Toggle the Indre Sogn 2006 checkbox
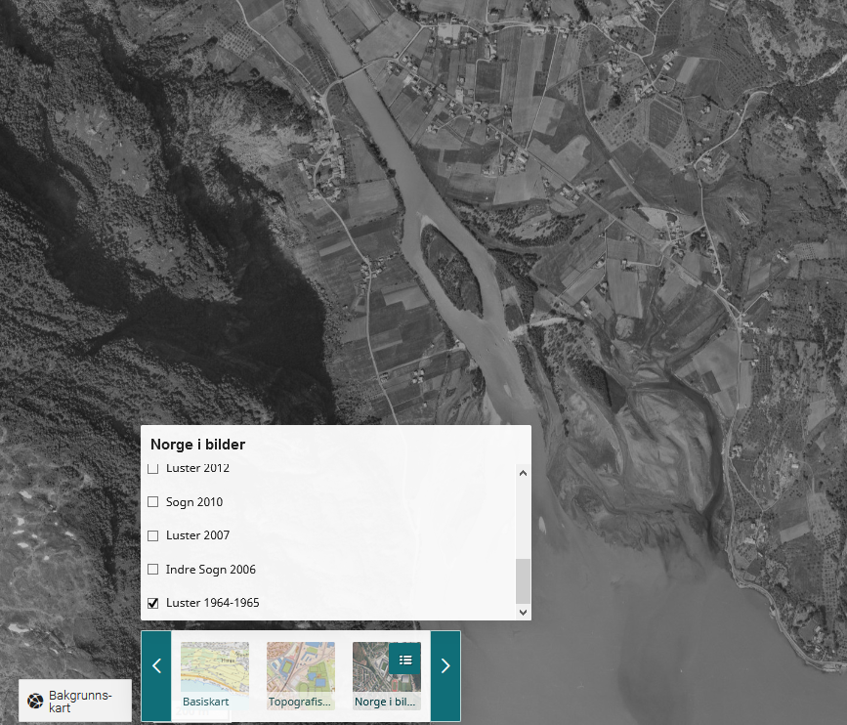Image resolution: width=847 pixels, height=725 pixels. [x=152, y=570]
